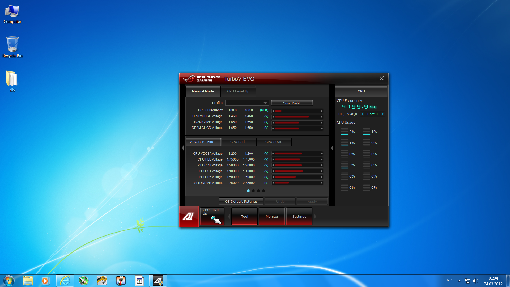Screen dimensions: 510x287
Task: Minimize the TurboV EVO window
Action: (x=371, y=78)
